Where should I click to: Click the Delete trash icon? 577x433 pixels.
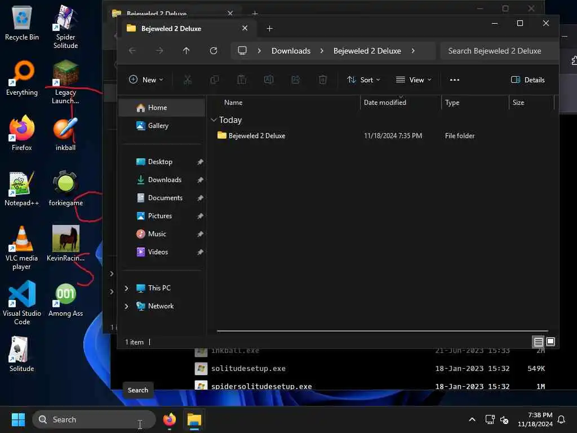[x=323, y=79]
